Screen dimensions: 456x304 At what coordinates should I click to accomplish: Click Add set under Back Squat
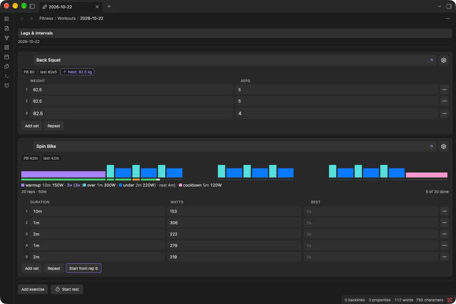click(32, 126)
